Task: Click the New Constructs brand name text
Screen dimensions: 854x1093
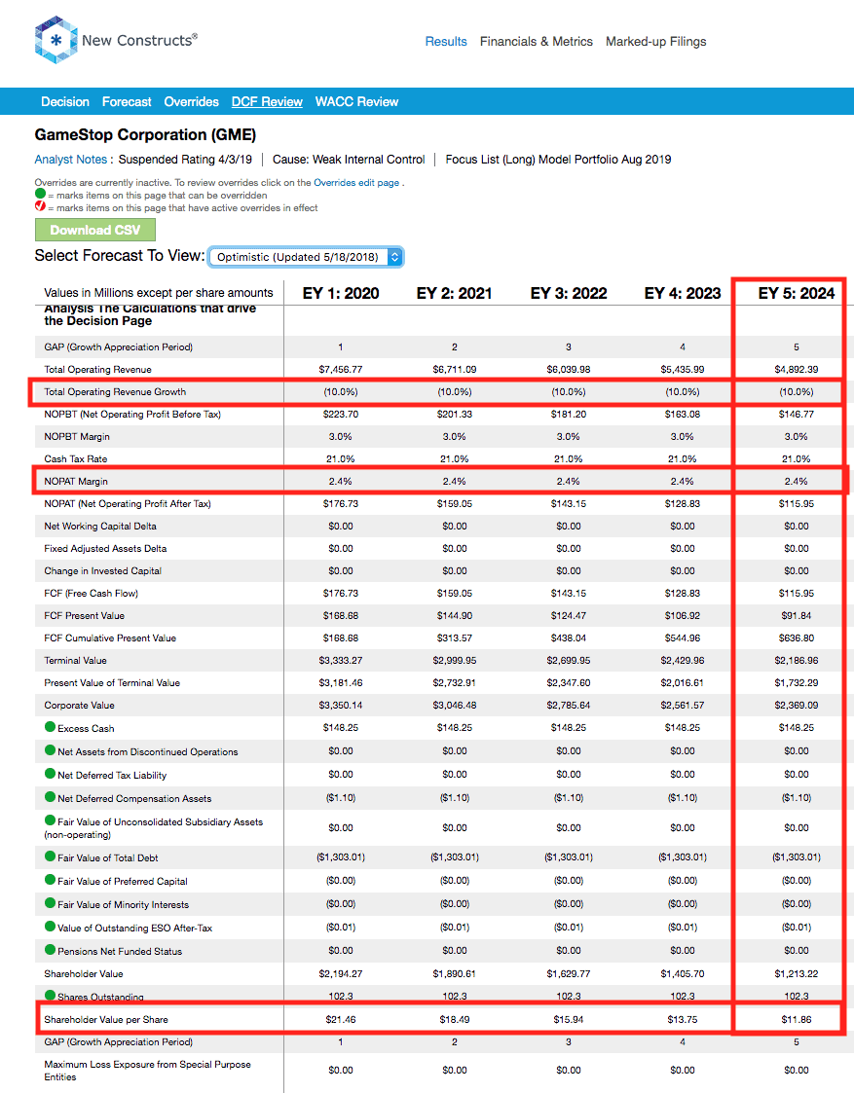Action: 139,41
